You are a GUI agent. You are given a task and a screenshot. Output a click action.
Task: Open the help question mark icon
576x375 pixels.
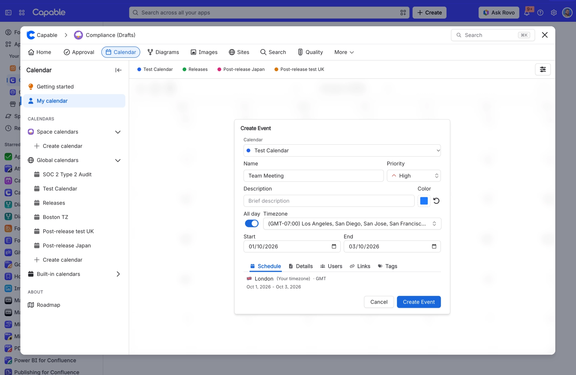pyautogui.click(x=540, y=13)
